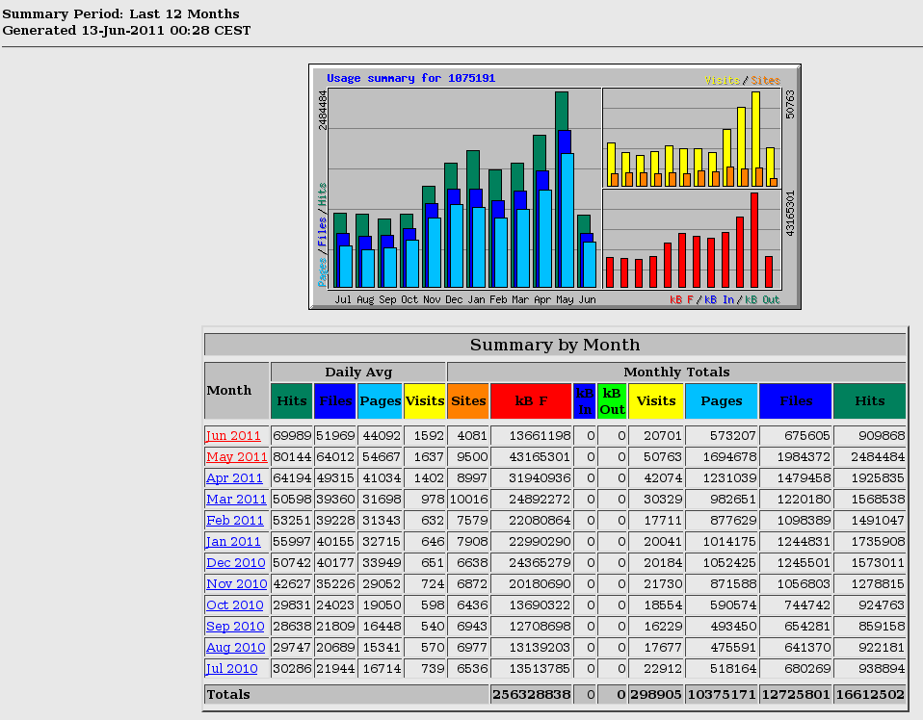Click the cyan Pages header under Monthly Totals

(x=721, y=401)
